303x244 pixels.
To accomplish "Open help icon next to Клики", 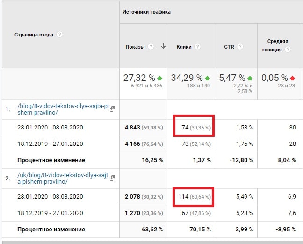I will point(197,47).
